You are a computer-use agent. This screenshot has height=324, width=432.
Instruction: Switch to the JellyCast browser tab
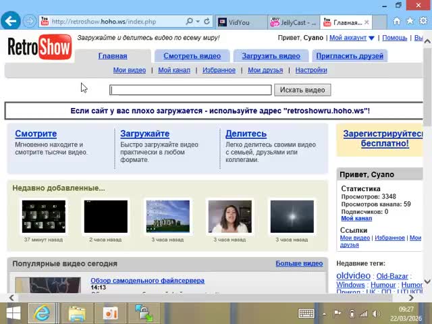(293, 22)
